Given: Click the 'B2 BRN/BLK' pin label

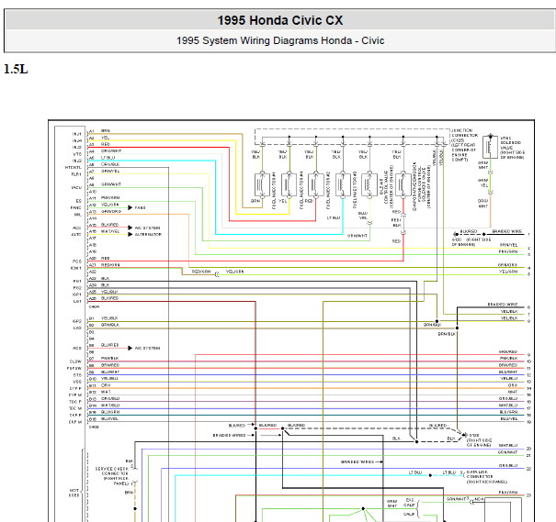Looking at the screenshot, I should point(104,325).
